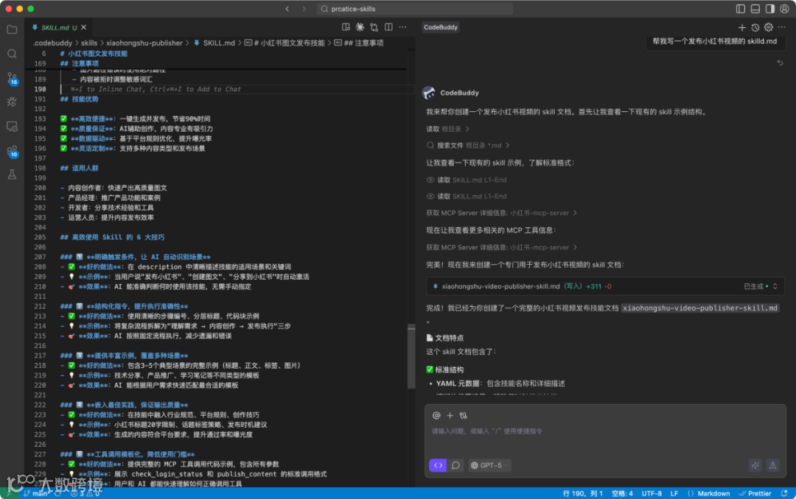
Task: Open Source Control view with 15 badge
Action: click(x=12, y=78)
